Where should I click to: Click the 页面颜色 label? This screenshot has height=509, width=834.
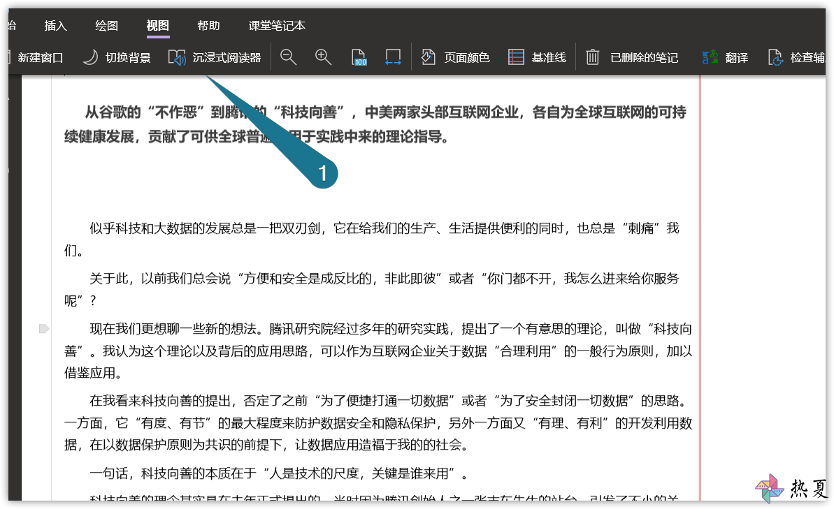[x=467, y=57]
